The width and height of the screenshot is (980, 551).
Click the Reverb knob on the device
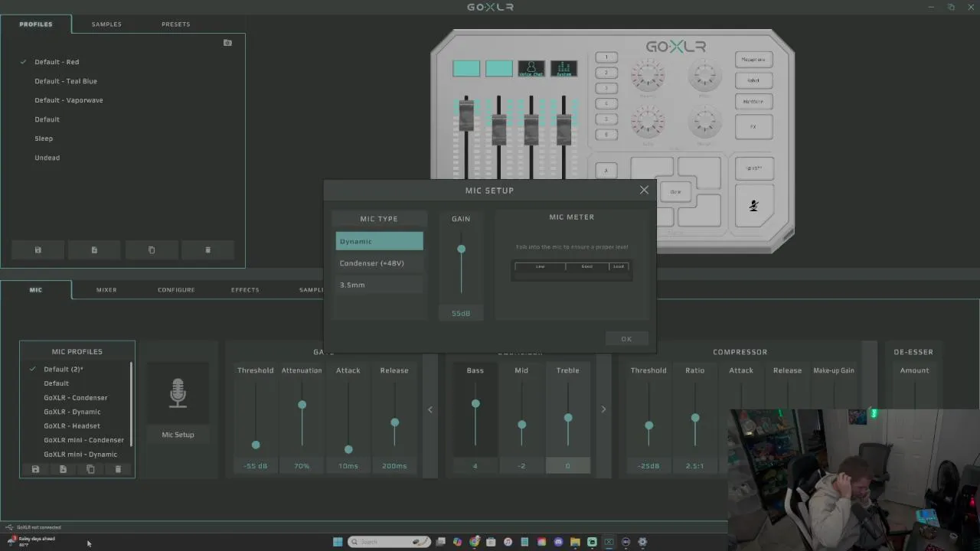[648, 75]
